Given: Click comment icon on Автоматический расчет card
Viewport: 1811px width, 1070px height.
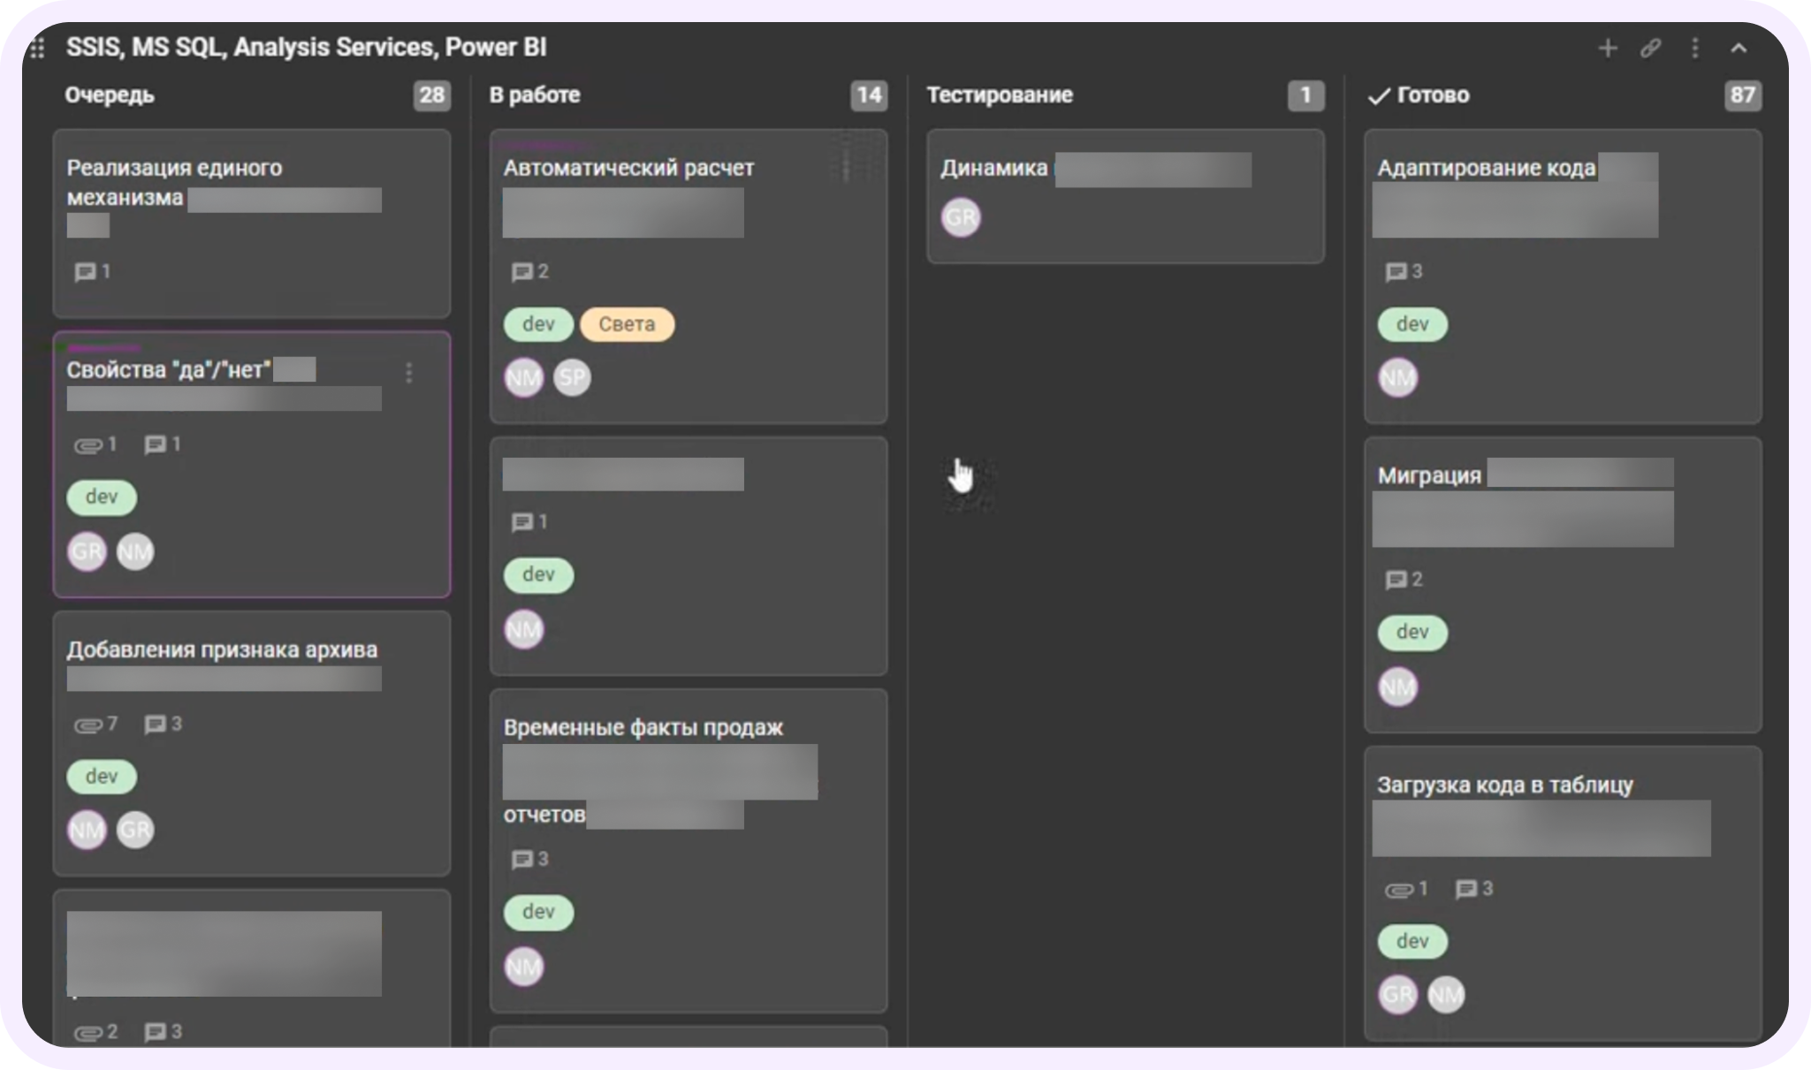Looking at the screenshot, I should click(x=521, y=272).
